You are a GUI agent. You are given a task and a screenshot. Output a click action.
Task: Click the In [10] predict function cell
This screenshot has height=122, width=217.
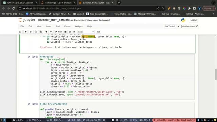pyautogui.click(x=117, y=110)
